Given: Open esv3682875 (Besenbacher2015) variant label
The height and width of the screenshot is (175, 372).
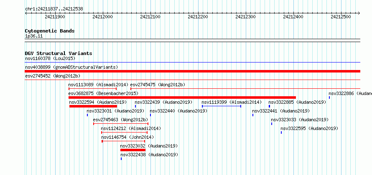Looking at the screenshot, I should pos(103,93).
